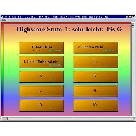Select the 2. Endrea Mehl highscore entry
The height and width of the screenshot is (136, 136).
point(96,48)
